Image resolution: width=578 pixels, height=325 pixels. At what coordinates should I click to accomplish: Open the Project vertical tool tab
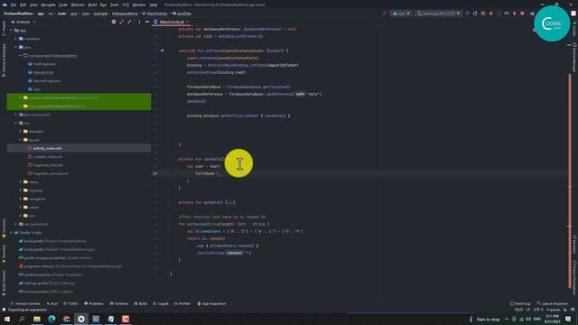click(x=4, y=28)
